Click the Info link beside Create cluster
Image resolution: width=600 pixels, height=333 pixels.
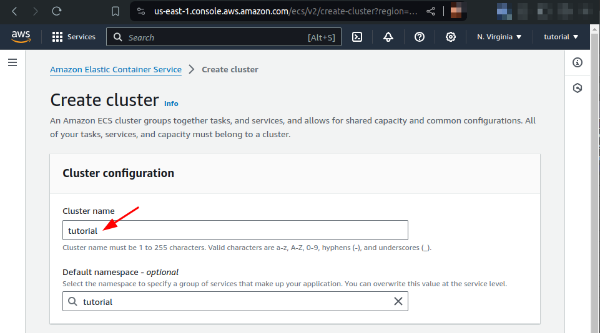[171, 104]
